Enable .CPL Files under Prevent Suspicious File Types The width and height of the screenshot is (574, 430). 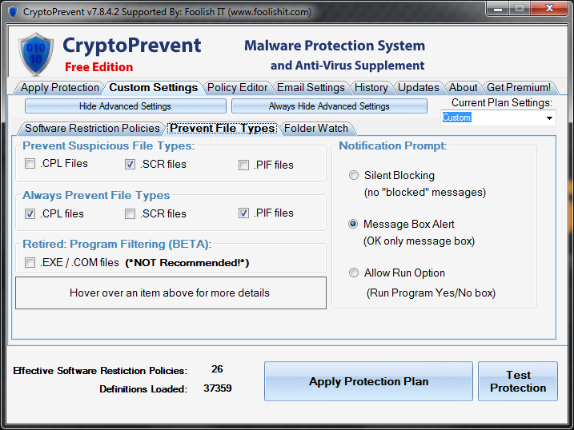30,163
